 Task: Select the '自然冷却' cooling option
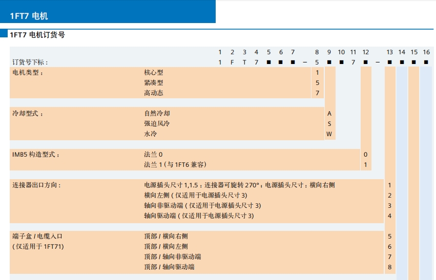click(x=157, y=113)
